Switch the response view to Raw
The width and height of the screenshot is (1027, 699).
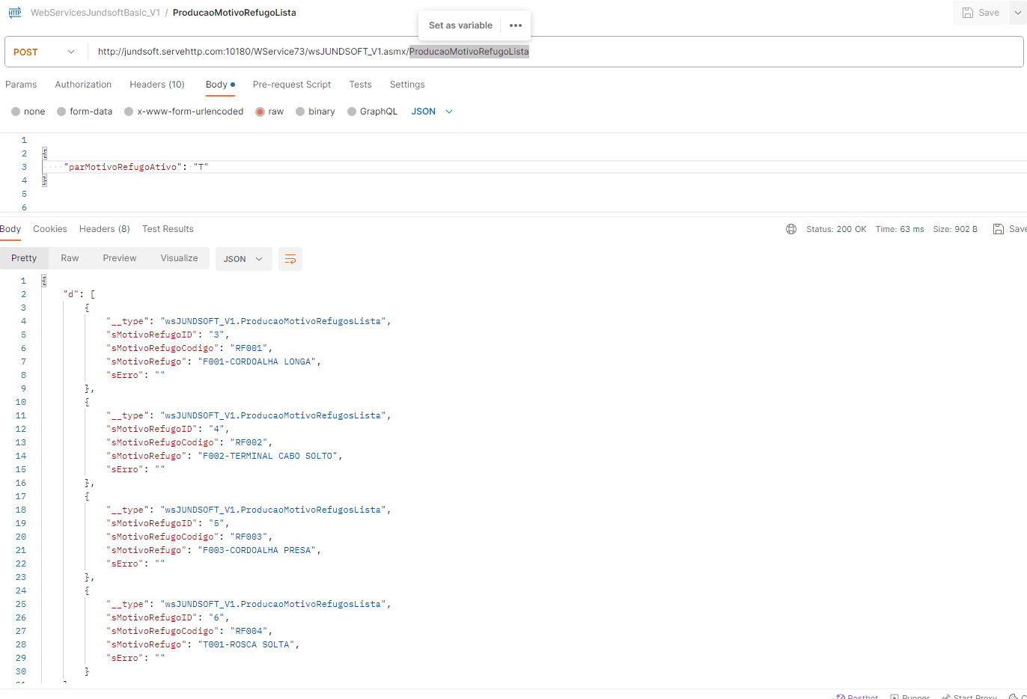tap(70, 258)
